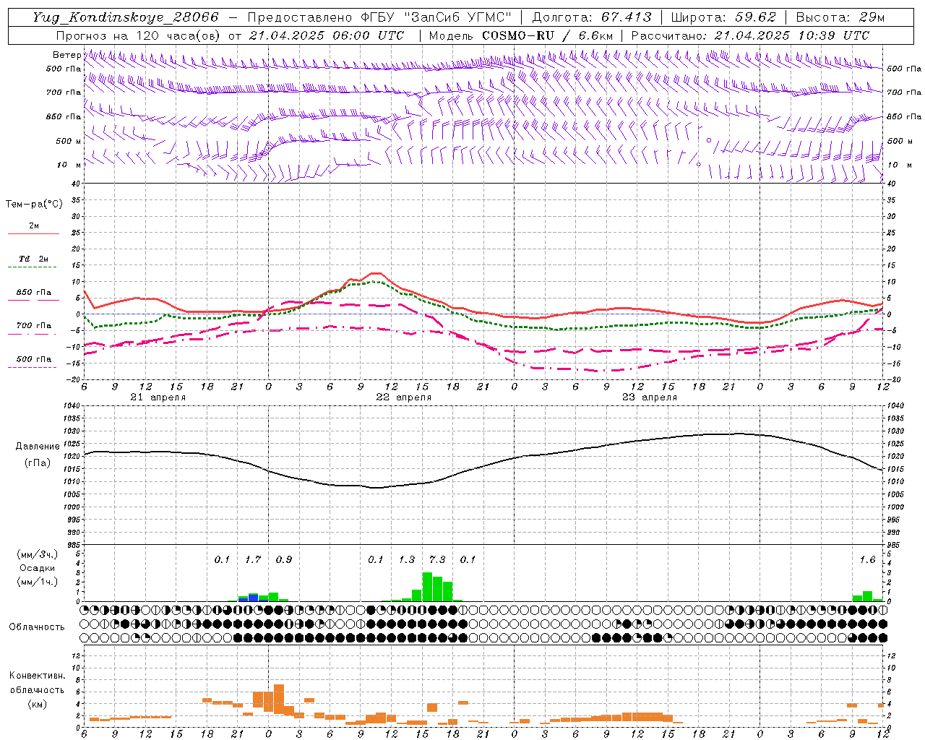The height and width of the screenshot is (740, 925).
Task: Click the 1.6 precipitation value
Action: [867, 559]
